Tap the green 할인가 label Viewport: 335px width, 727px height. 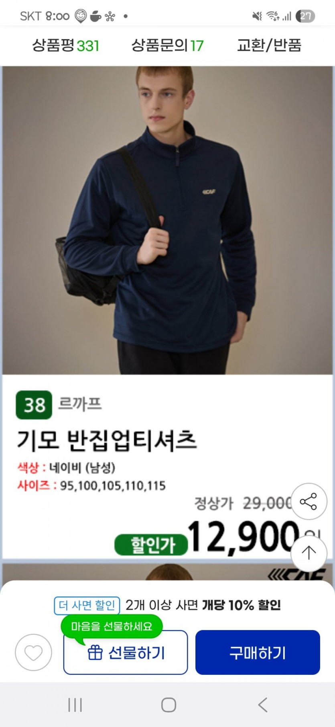[152, 545]
